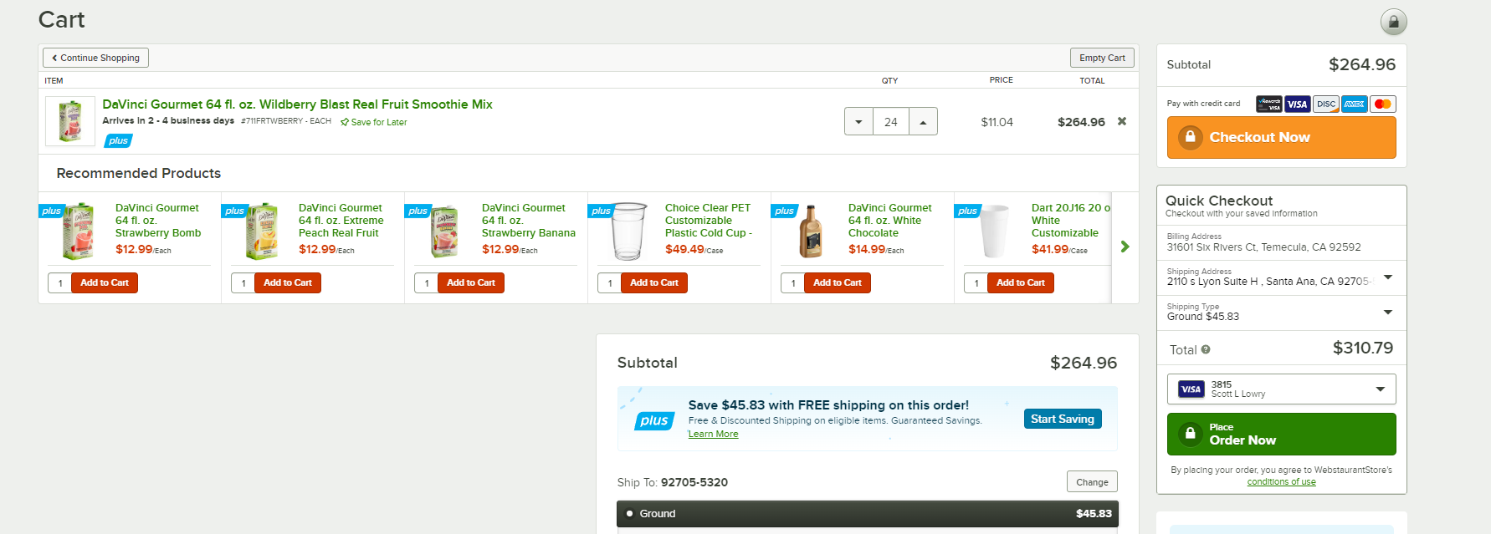Screen dimensions: 1491x534
Task: Remove Wildberry Blast item with X icon
Action: click(x=1122, y=121)
